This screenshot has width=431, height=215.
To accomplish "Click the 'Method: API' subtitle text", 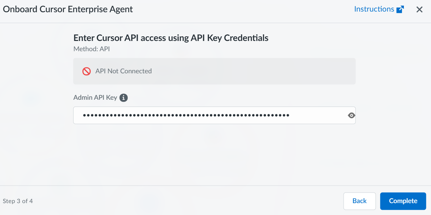I will point(92,49).
